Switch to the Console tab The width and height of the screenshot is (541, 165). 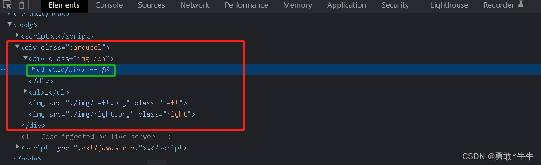coord(109,5)
